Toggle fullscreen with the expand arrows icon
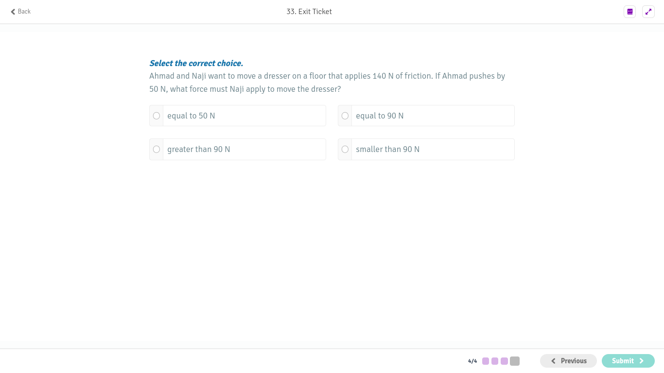664x373 pixels. (648, 12)
